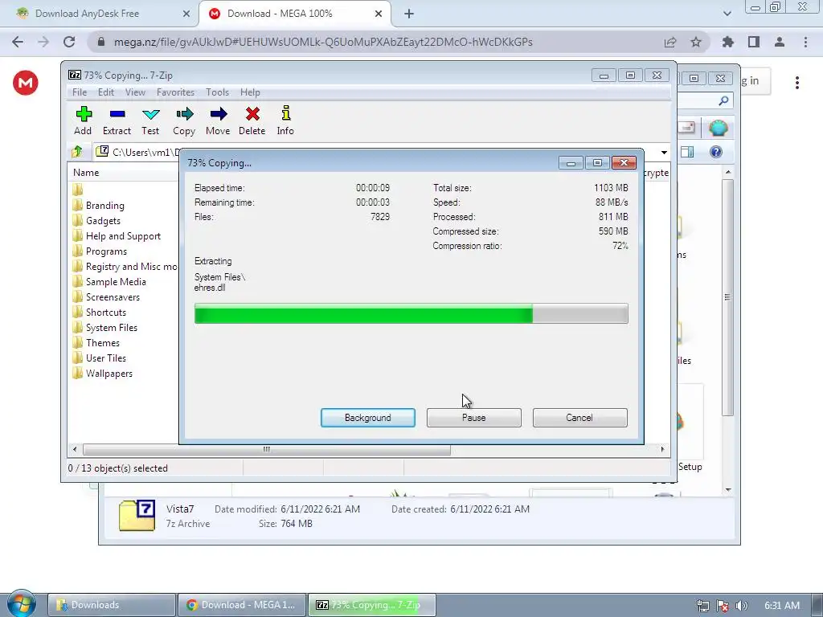Open the Windows Start orb

tap(22, 604)
